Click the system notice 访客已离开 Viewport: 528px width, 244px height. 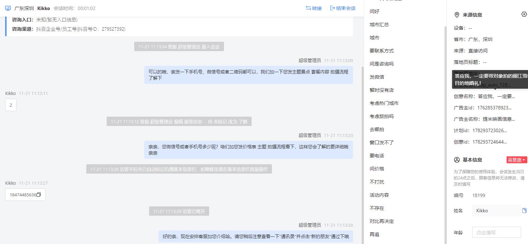179,211
